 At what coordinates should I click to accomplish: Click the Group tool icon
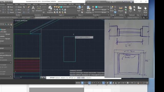pyautogui.click(x=112, y=9)
